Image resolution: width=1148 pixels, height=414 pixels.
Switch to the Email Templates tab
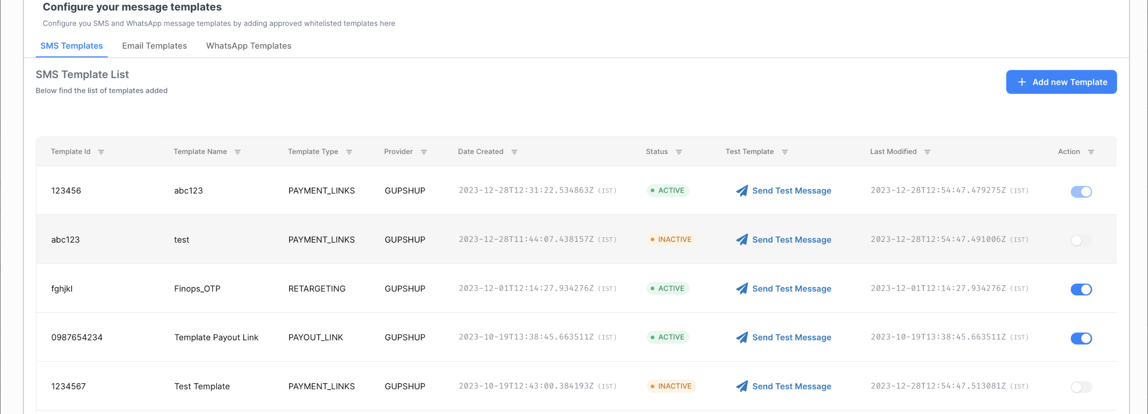(154, 46)
